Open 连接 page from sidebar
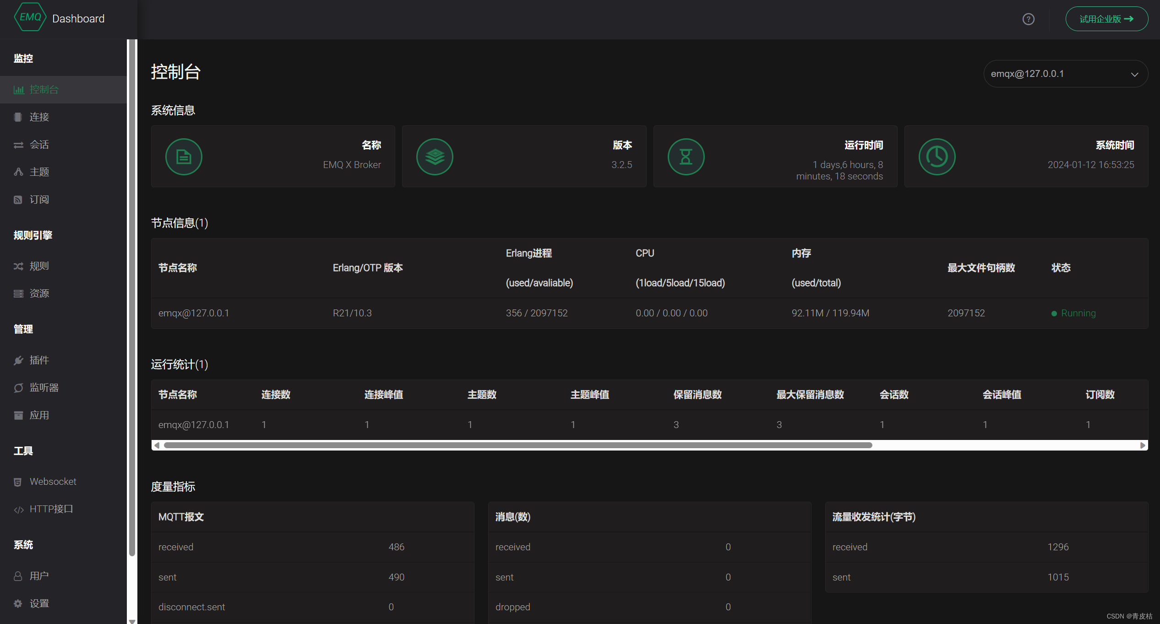 coord(63,117)
